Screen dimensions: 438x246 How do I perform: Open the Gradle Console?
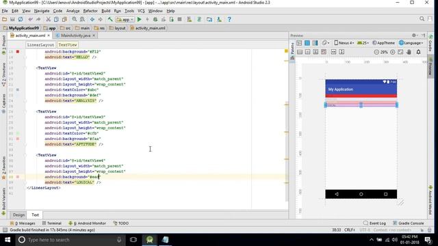[x=409, y=223]
